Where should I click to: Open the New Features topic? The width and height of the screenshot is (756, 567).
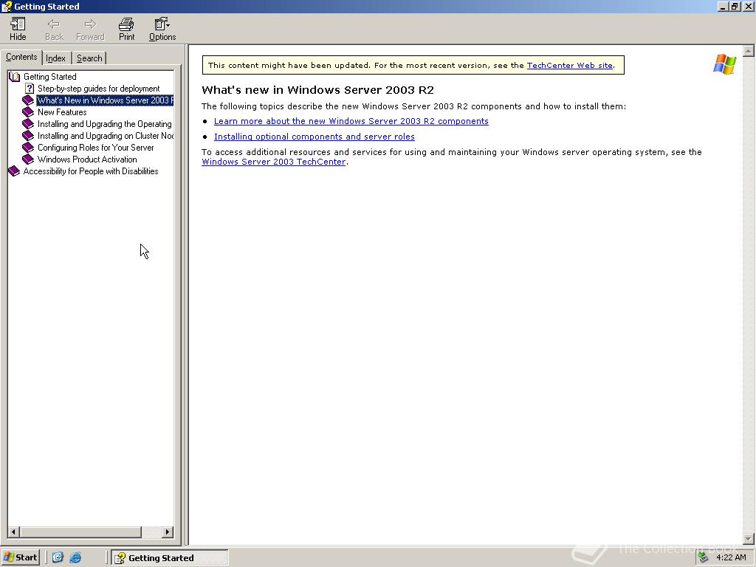click(62, 112)
